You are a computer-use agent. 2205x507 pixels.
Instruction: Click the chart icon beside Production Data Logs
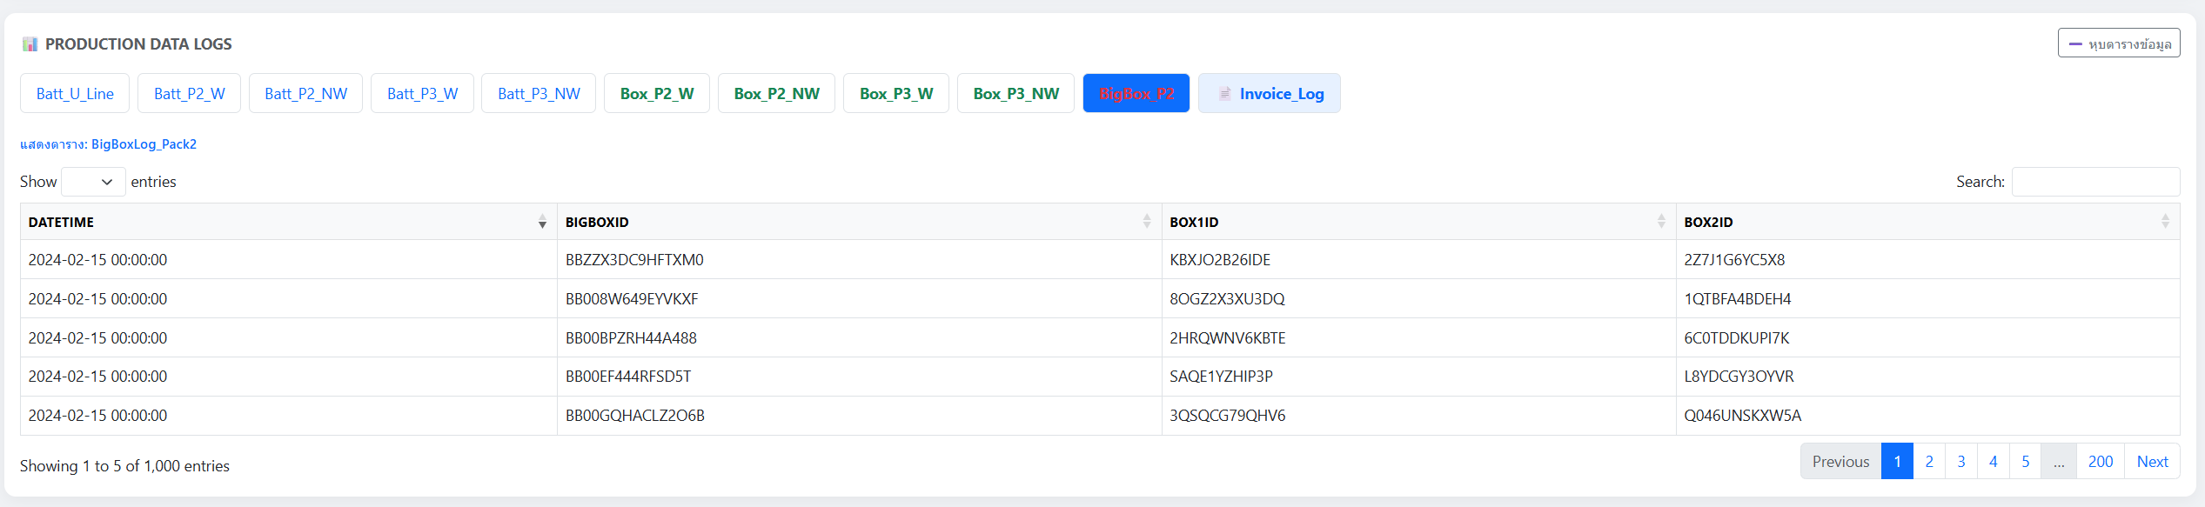[30, 44]
